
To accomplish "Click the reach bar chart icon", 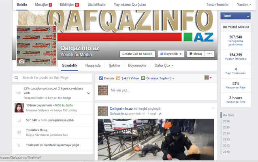I will (19, 121).
